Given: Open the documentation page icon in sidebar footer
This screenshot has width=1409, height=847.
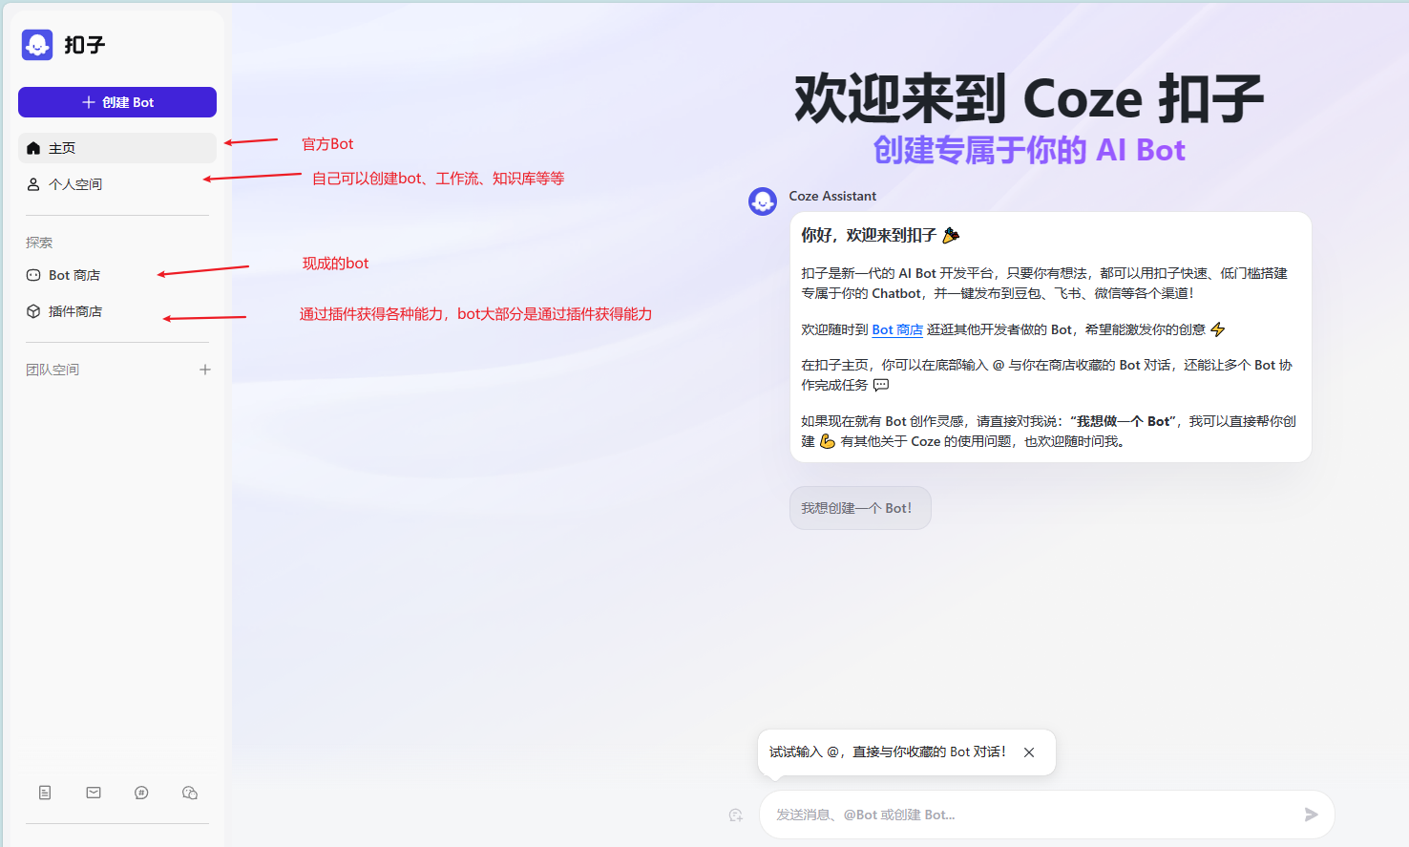Looking at the screenshot, I should point(45,793).
